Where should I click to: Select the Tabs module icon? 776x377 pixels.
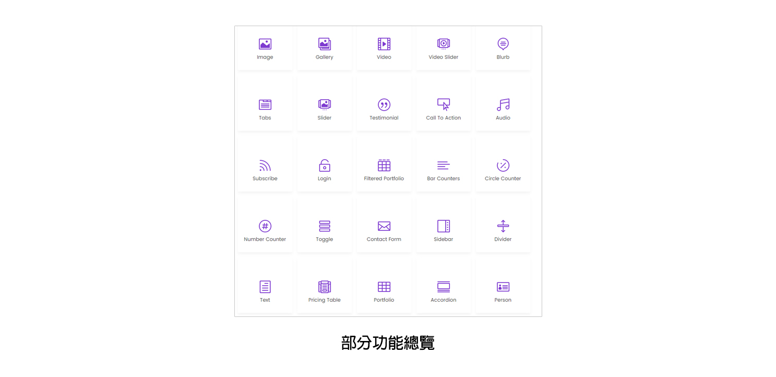point(265,105)
